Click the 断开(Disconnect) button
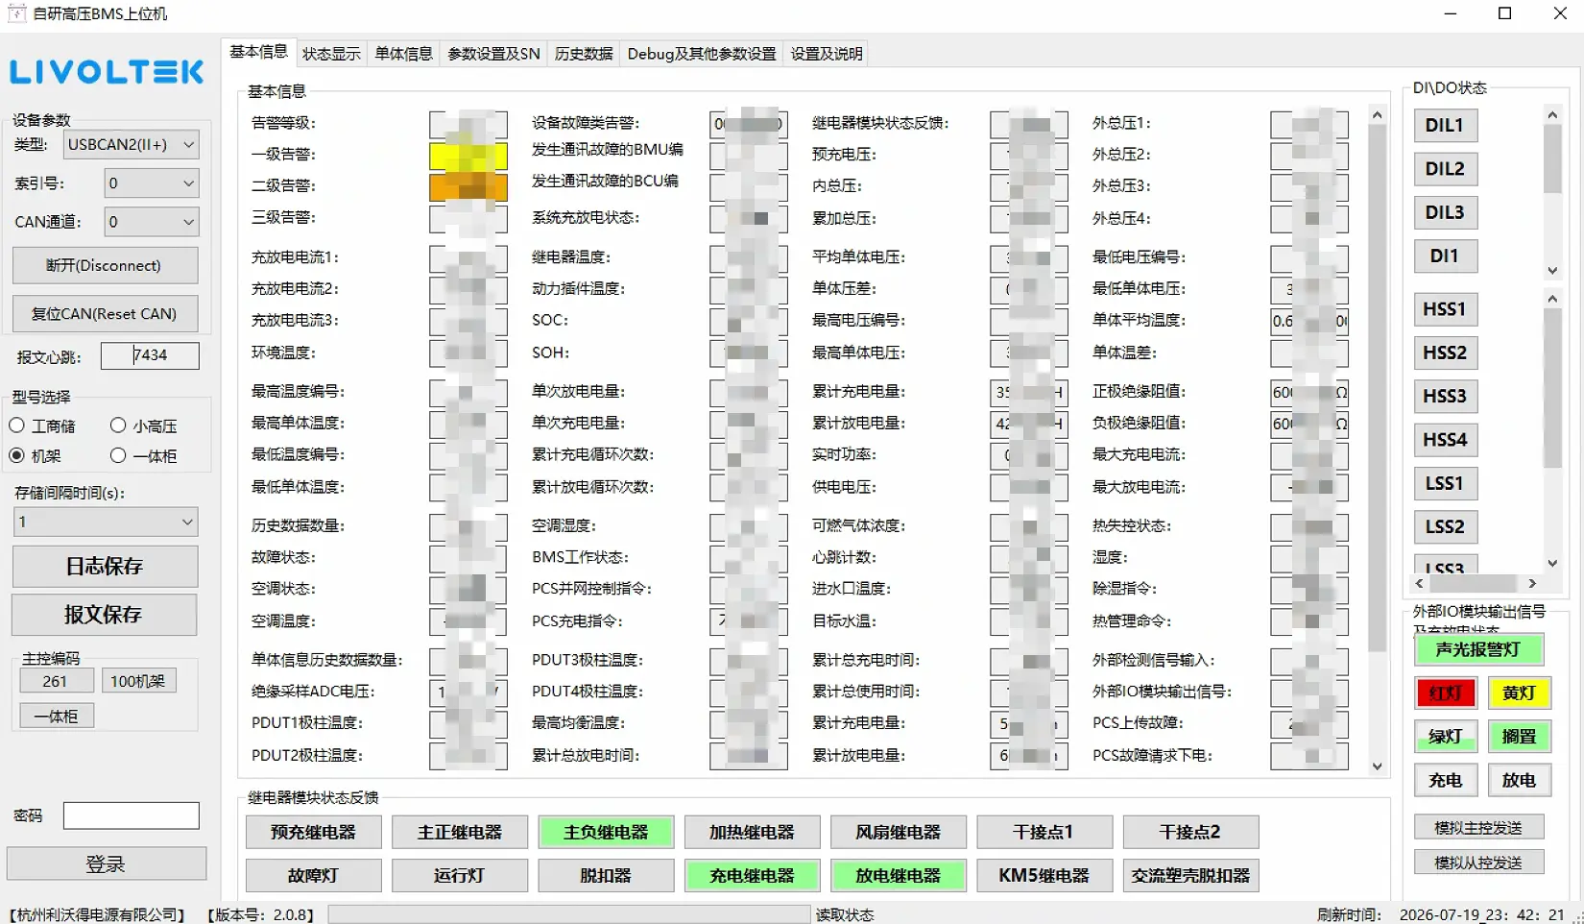 click(105, 265)
